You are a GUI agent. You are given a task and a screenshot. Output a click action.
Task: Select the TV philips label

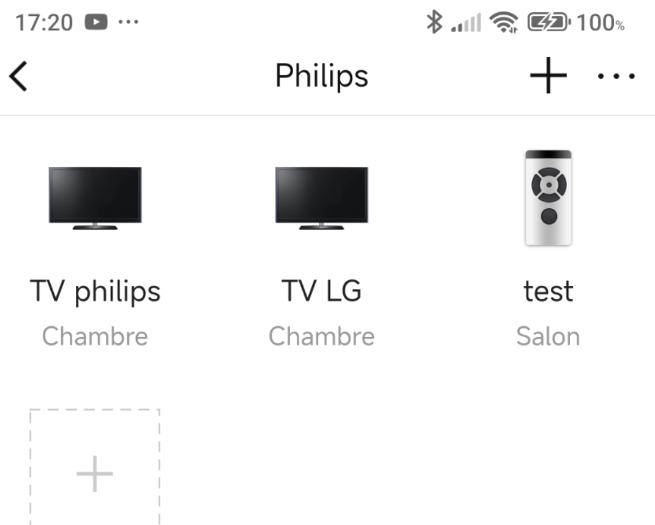(x=95, y=291)
